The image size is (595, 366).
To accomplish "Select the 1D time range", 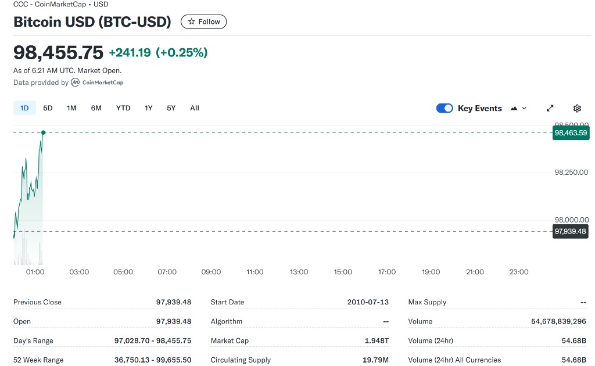I will tap(24, 108).
